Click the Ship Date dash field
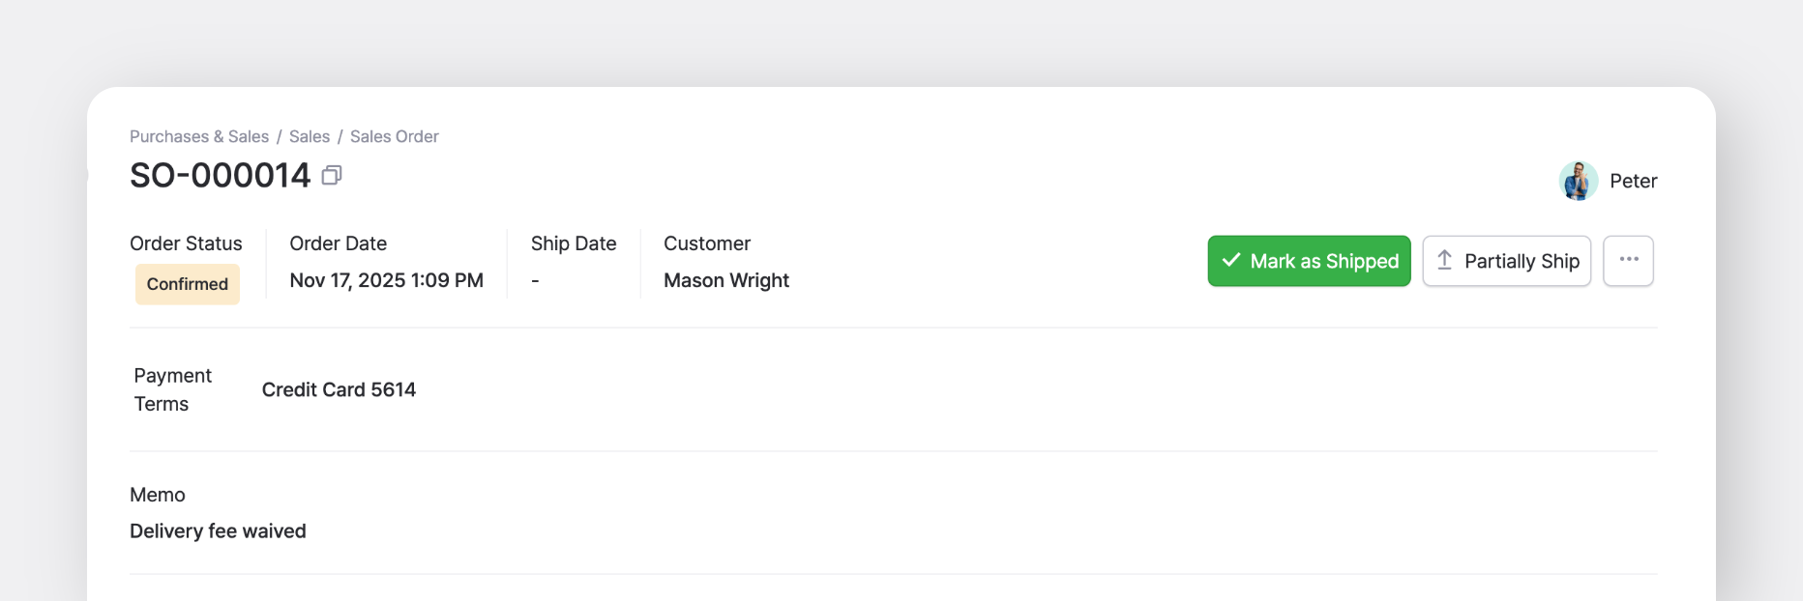Viewport: 1803px width, 601px height. [535, 280]
